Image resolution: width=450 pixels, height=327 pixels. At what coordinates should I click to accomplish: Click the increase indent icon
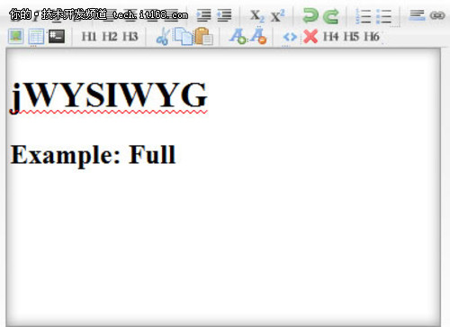click(x=203, y=15)
